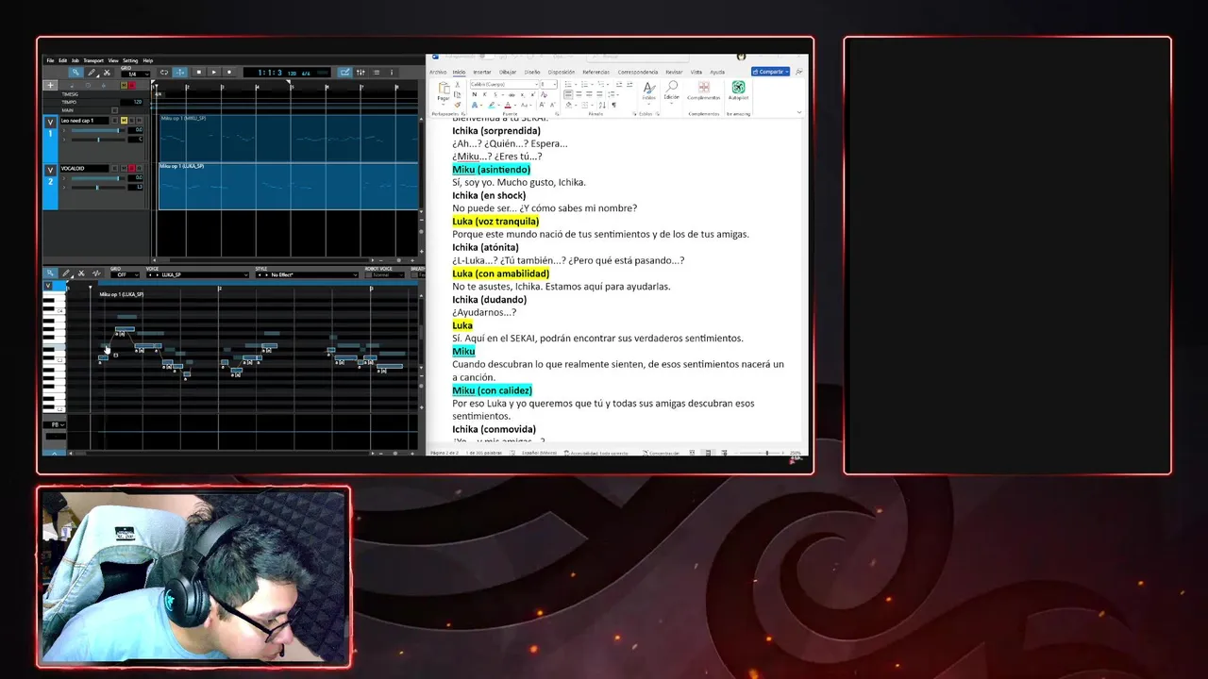Expand volume row arrow of track 1

click(64, 130)
